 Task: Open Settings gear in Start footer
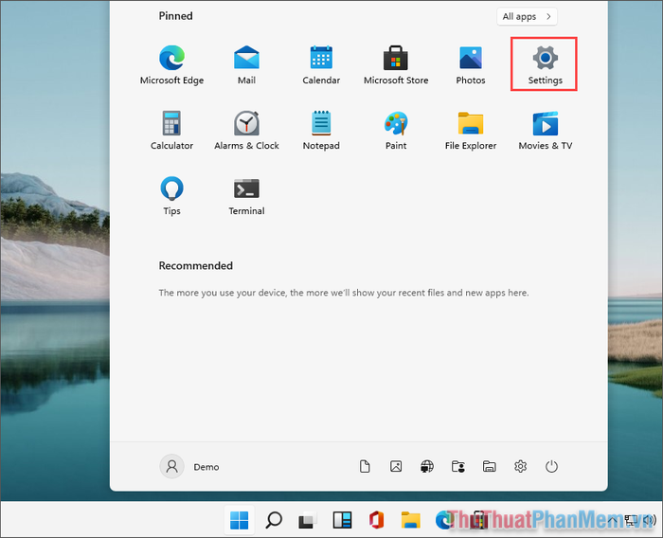pyautogui.click(x=521, y=467)
